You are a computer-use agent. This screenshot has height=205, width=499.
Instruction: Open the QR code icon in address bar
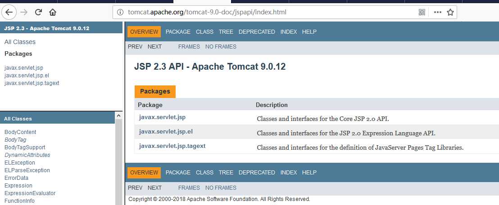click(422, 13)
